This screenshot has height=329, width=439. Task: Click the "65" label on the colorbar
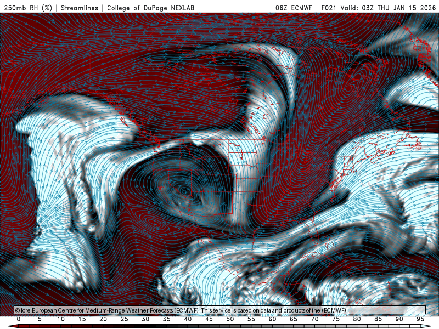click(x=294, y=319)
